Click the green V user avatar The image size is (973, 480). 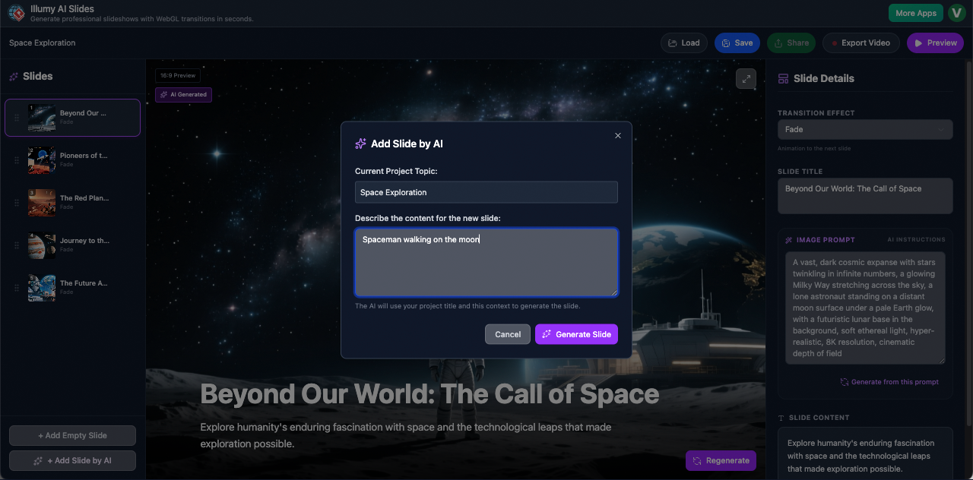[x=956, y=13]
